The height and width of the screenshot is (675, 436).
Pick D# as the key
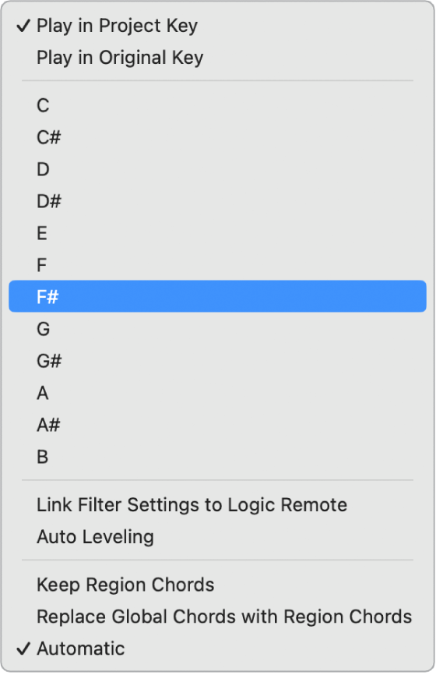click(217, 201)
